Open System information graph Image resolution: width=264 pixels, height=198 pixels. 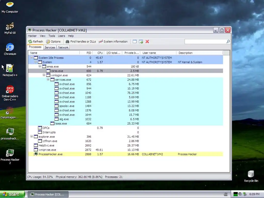113,42
